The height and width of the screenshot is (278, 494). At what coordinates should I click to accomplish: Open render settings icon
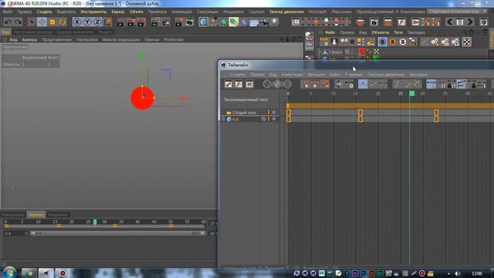pos(141,22)
